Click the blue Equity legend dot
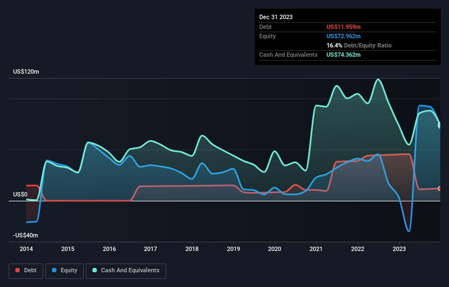 tap(54, 270)
